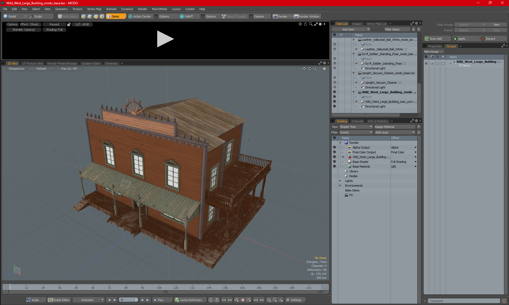Select the Vertices selection mode icon
509x305 pixels.
tap(84, 16)
